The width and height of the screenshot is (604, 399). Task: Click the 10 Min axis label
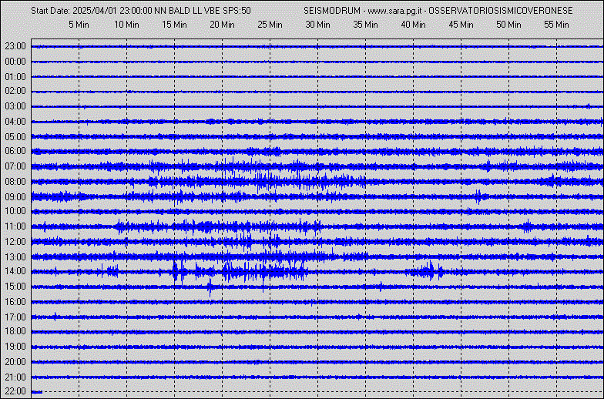coord(126,25)
